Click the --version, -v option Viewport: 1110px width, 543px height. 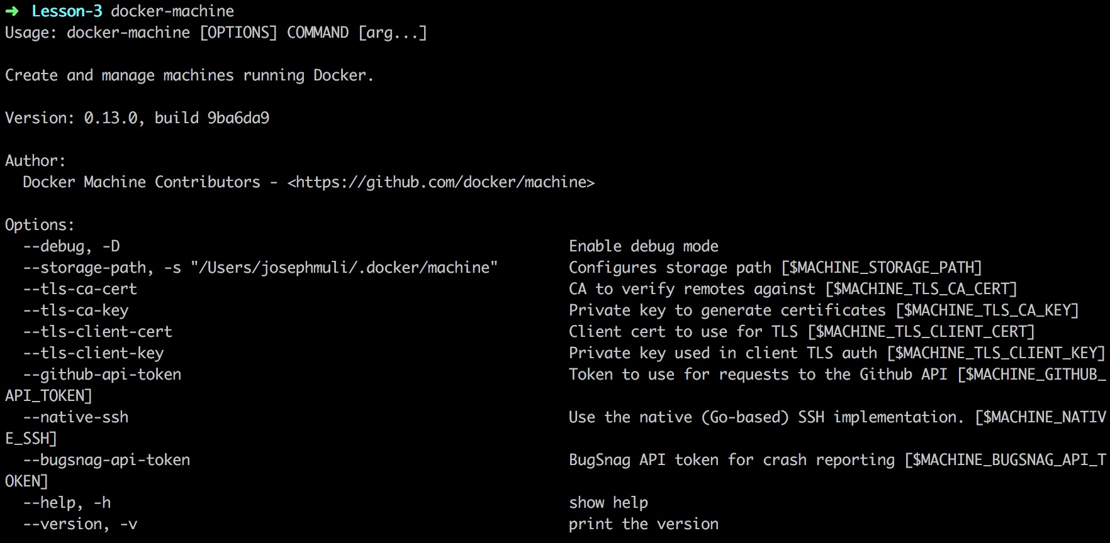pos(80,524)
